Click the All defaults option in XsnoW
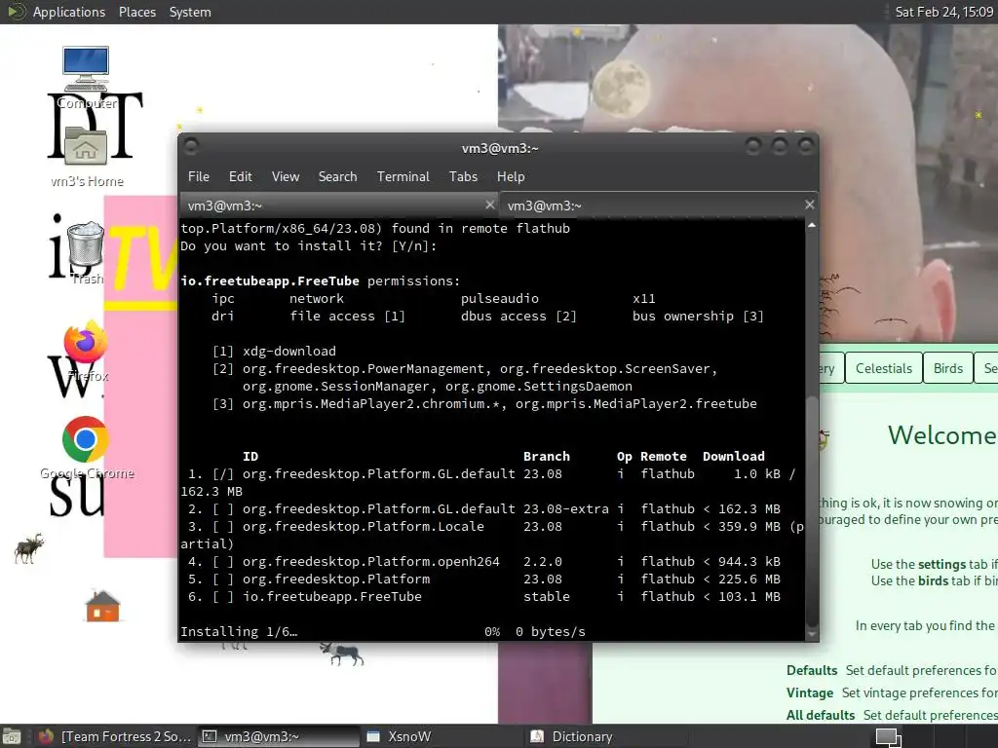Viewport: 998px width, 748px height. pyautogui.click(x=821, y=715)
